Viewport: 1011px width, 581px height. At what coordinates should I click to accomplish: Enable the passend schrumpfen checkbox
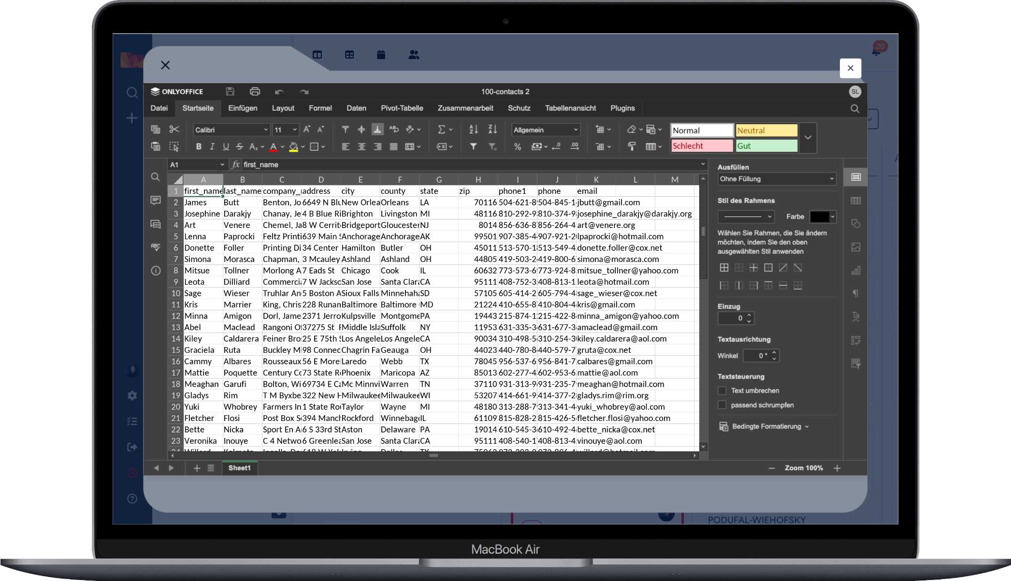(722, 405)
